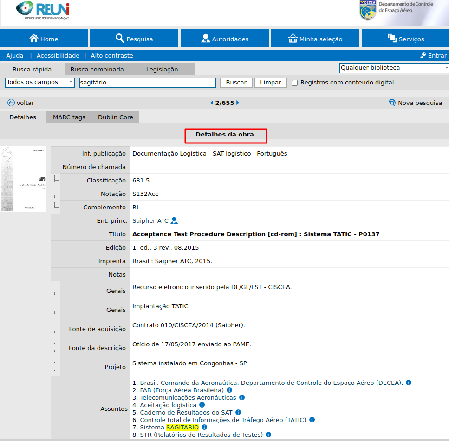449x441 pixels.
Task: Switch to the Busca combinada tab
Action: tap(97, 69)
